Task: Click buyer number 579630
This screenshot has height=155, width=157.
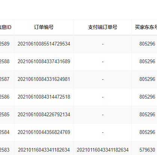Action: coord(147,150)
